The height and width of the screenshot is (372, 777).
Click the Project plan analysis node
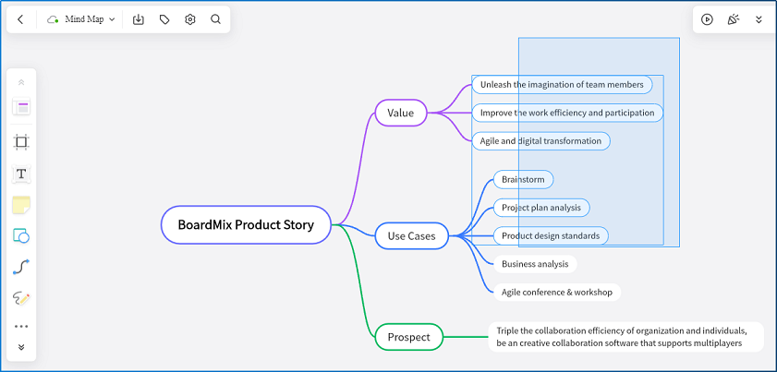coord(541,208)
